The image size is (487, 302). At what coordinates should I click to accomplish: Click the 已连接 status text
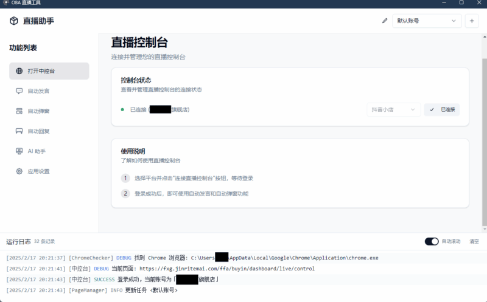[159, 109]
